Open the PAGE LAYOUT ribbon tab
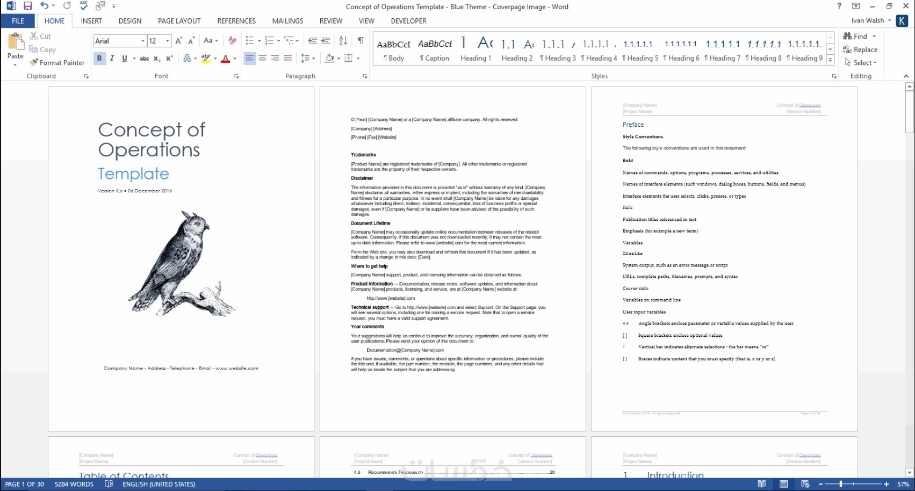 pyautogui.click(x=179, y=21)
